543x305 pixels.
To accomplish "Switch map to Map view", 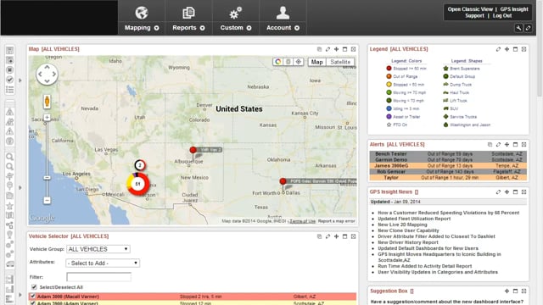I will (316, 62).
